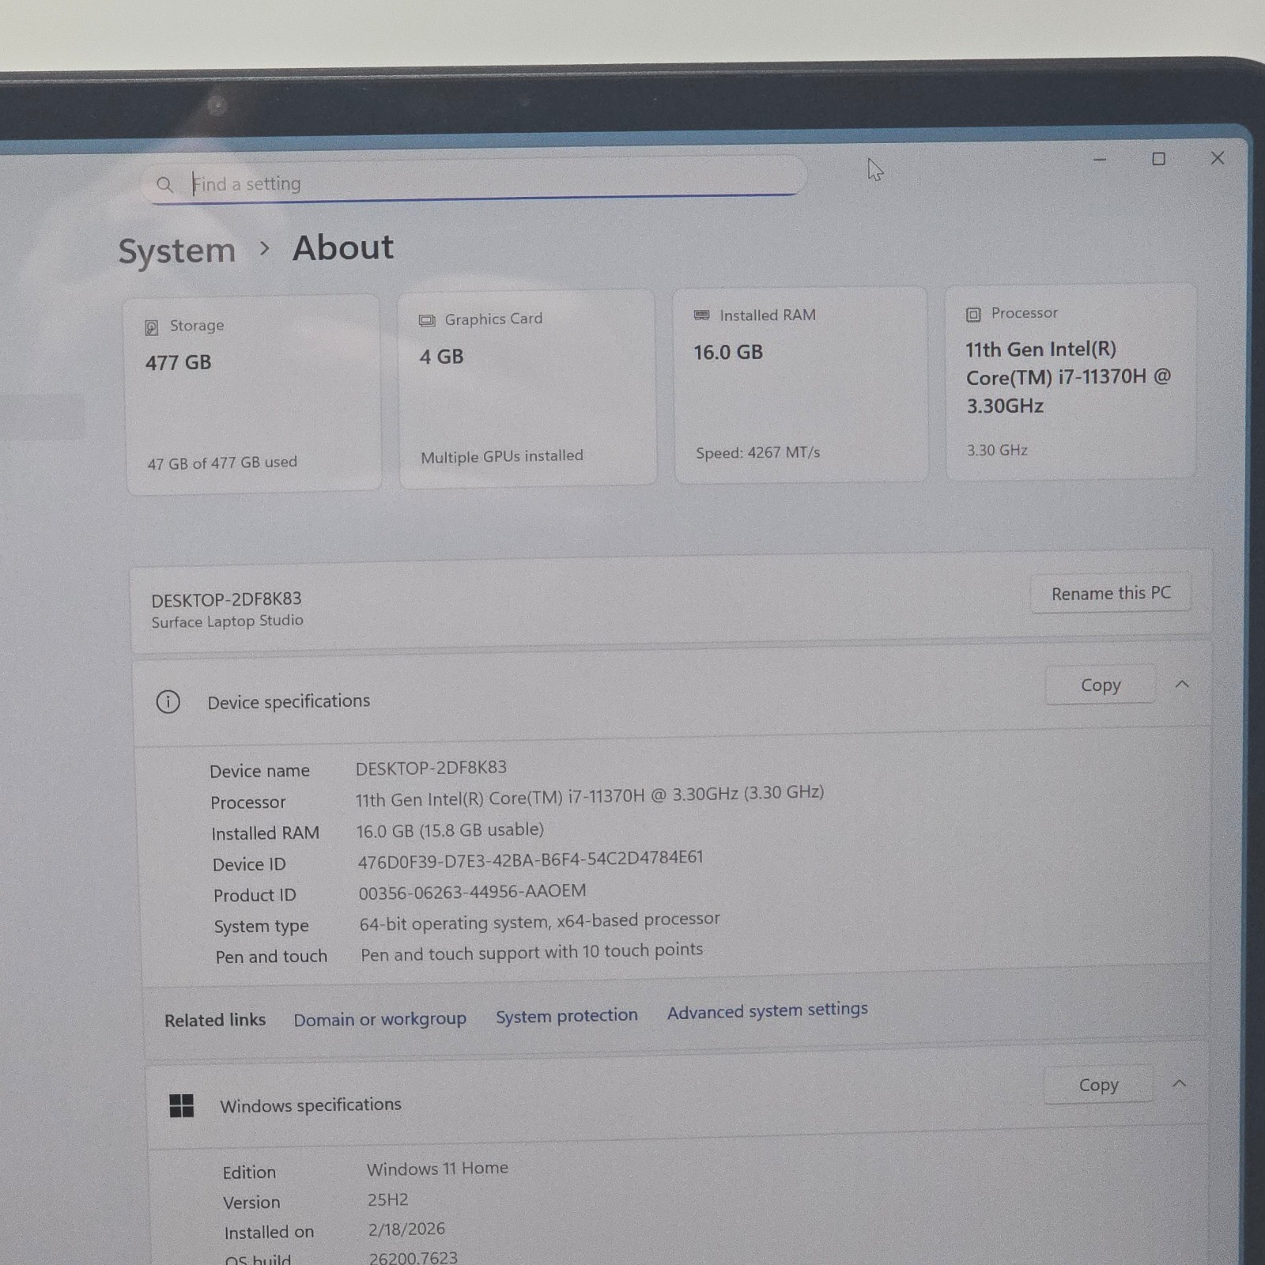Close the Settings window
This screenshot has width=1265, height=1265.
point(1218,158)
